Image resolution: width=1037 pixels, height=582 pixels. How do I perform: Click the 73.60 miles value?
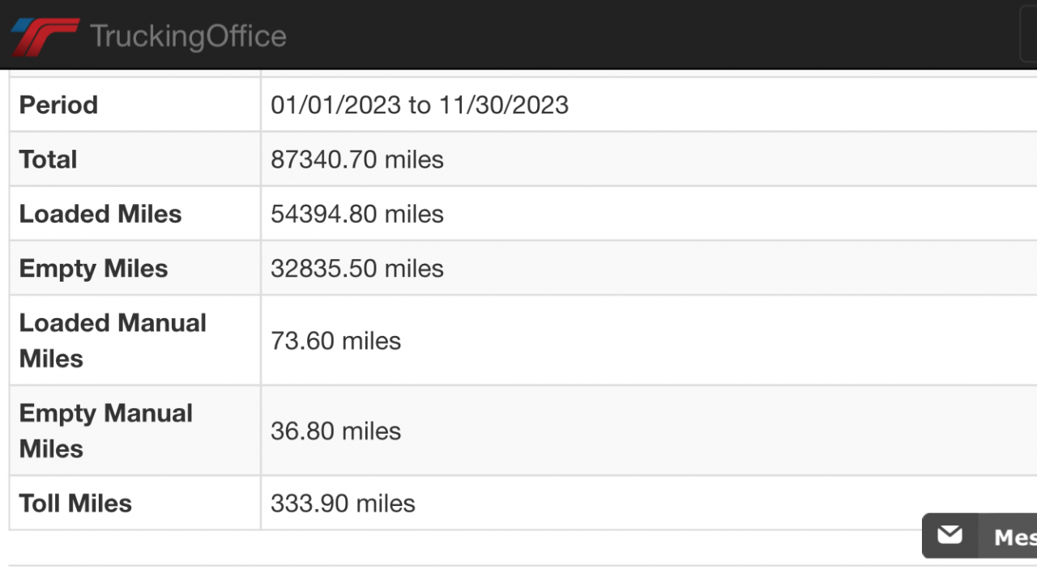pyautogui.click(x=335, y=341)
